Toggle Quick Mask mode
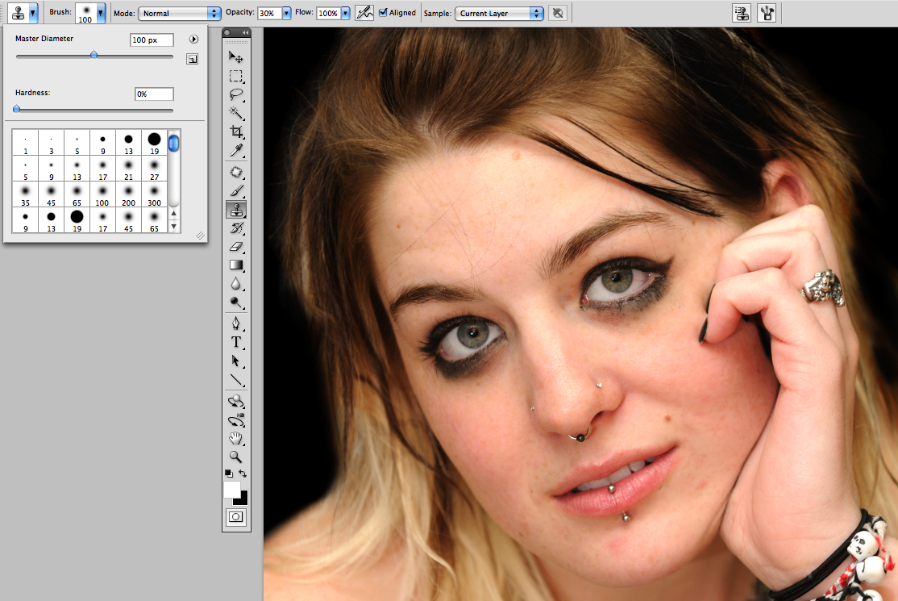The height and width of the screenshot is (601, 898). coord(236,517)
